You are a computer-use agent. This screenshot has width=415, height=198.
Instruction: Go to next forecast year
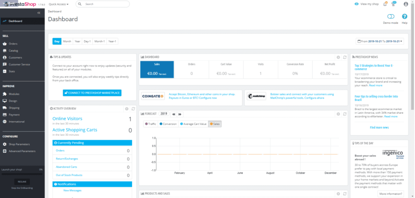(x=180, y=114)
